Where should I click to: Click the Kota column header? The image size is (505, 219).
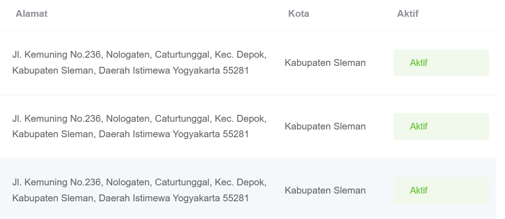tap(298, 14)
